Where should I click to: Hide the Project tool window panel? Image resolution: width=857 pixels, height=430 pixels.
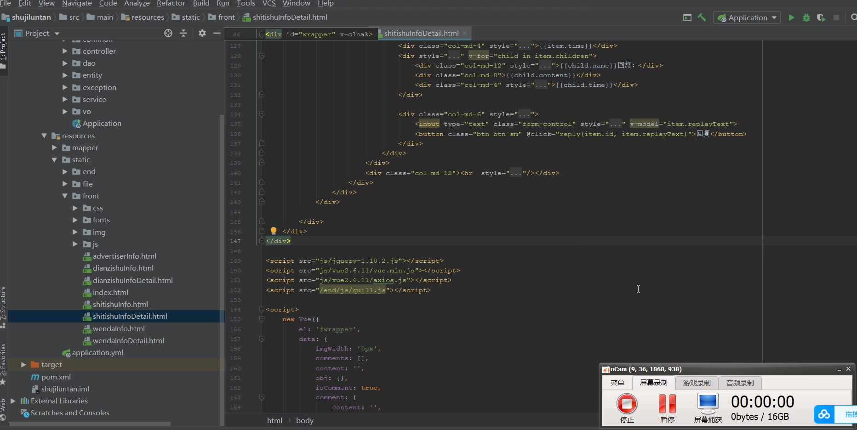click(x=217, y=33)
